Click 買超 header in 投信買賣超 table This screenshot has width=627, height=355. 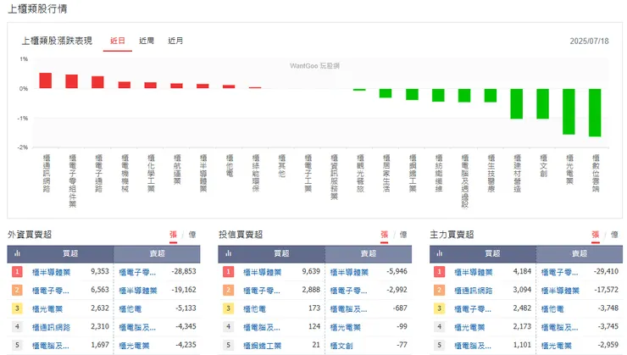(x=281, y=253)
